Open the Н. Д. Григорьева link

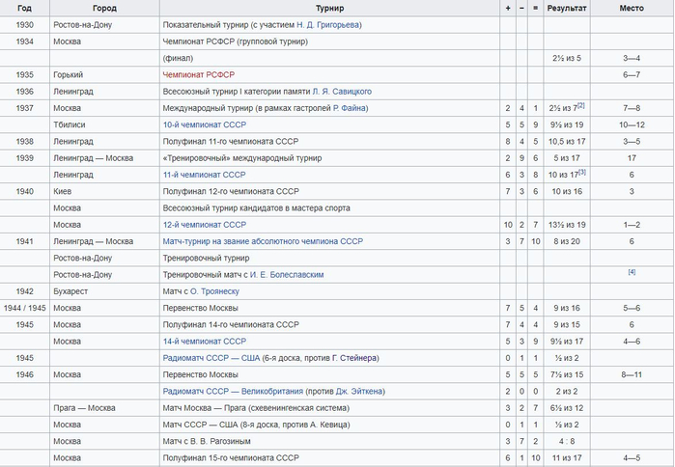point(327,25)
